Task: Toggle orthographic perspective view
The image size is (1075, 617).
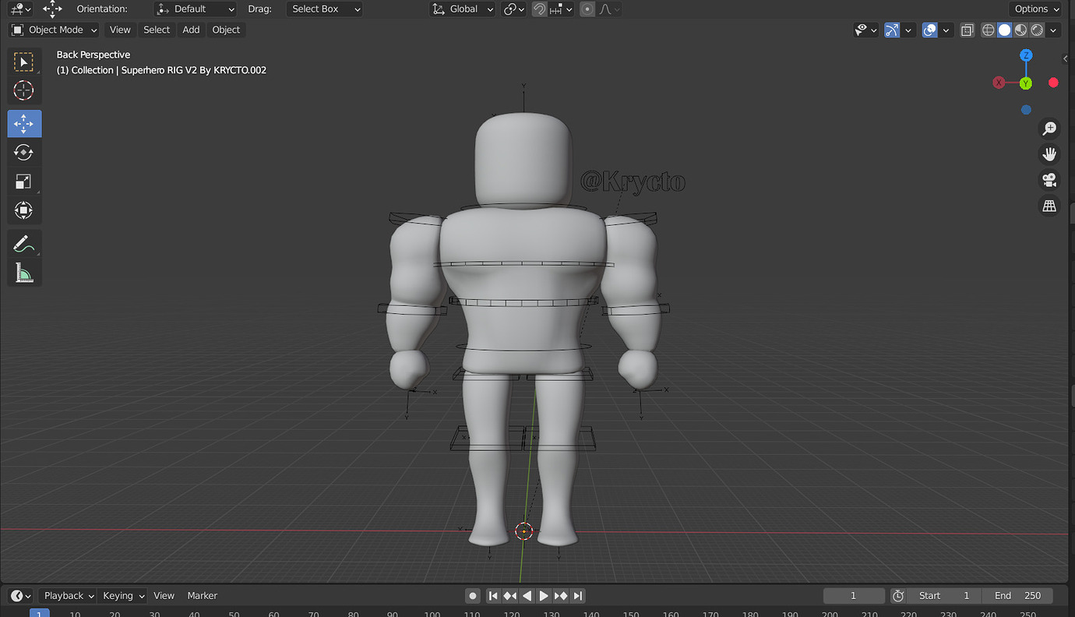Action: [x=1049, y=206]
